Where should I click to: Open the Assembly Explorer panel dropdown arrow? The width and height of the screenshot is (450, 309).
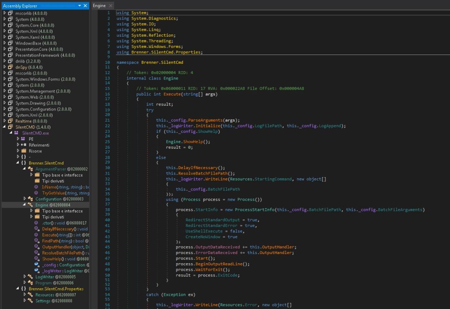(80, 6)
